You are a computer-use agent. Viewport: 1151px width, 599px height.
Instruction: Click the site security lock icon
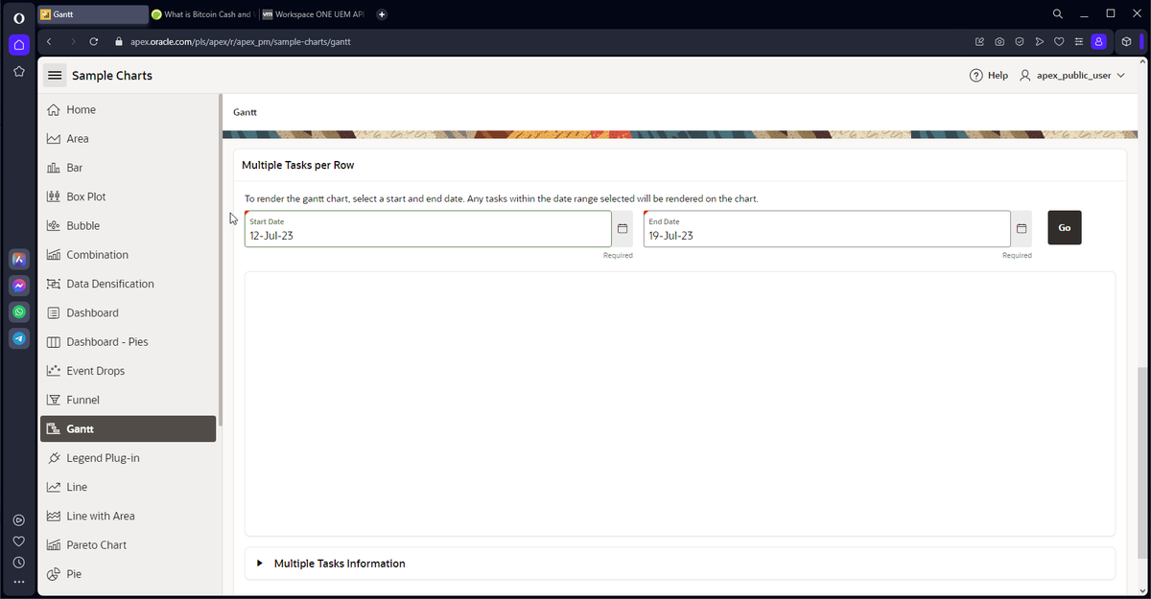tap(119, 41)
